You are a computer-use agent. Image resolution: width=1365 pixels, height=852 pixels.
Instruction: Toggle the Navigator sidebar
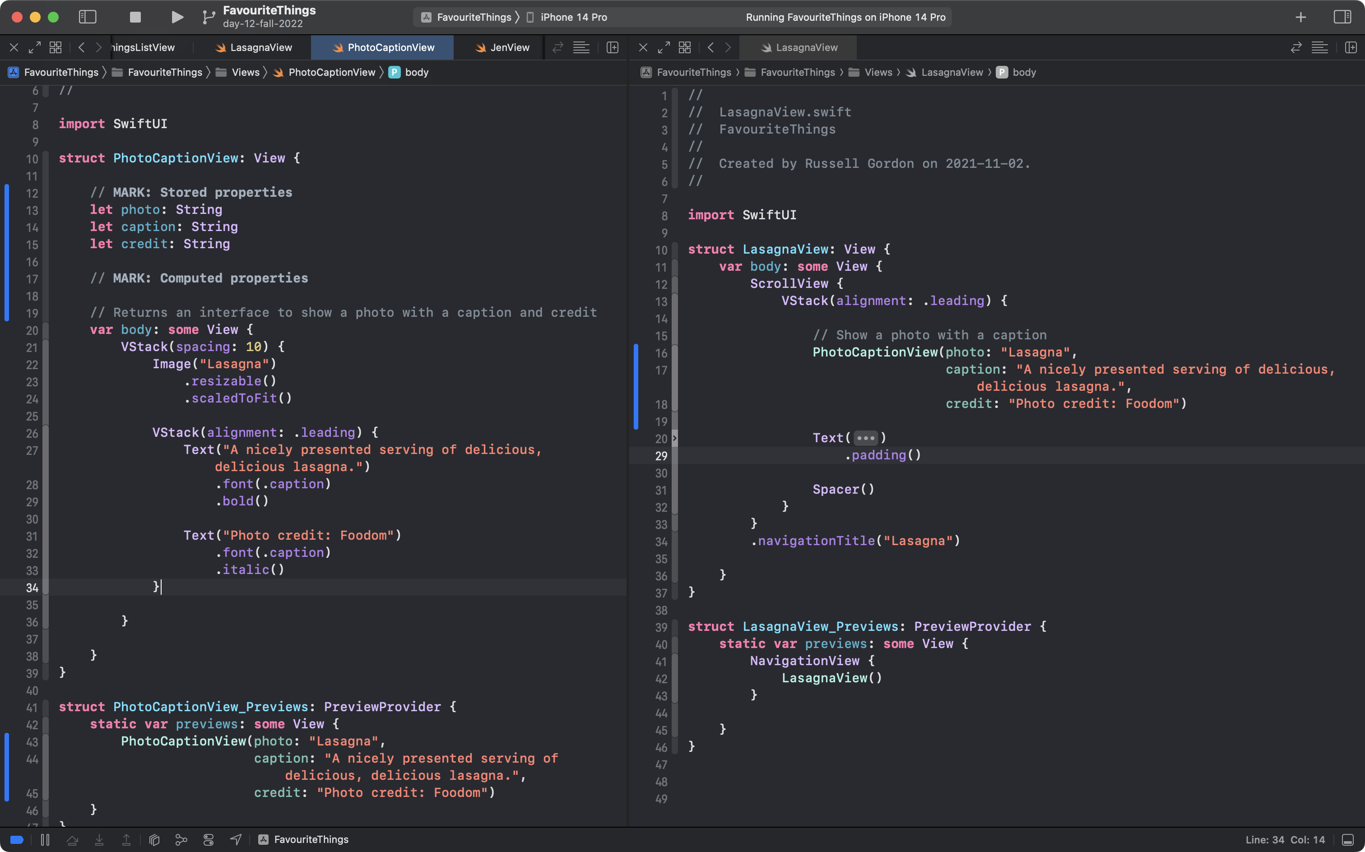click(88, 17)
